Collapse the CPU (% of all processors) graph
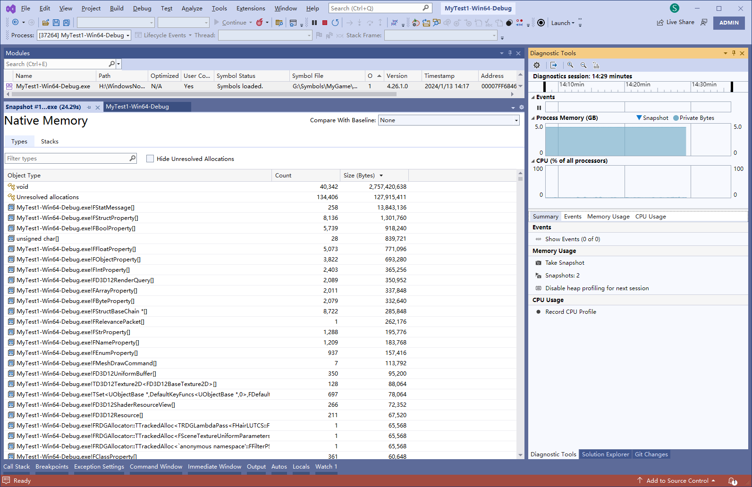This screenshot has width=752, height=487. [533, 161]
